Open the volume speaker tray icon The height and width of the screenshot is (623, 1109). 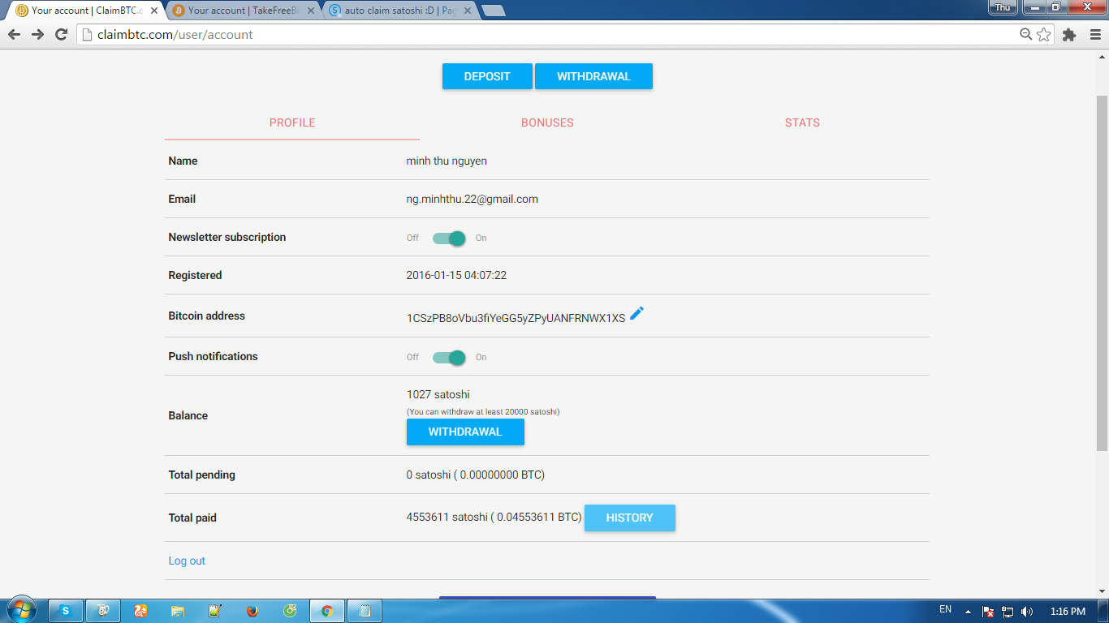point(1027,612)
